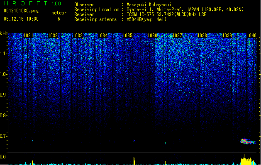Click observer name Masayuki Kobayashi
Screen dimensions: 261x165
149,5
